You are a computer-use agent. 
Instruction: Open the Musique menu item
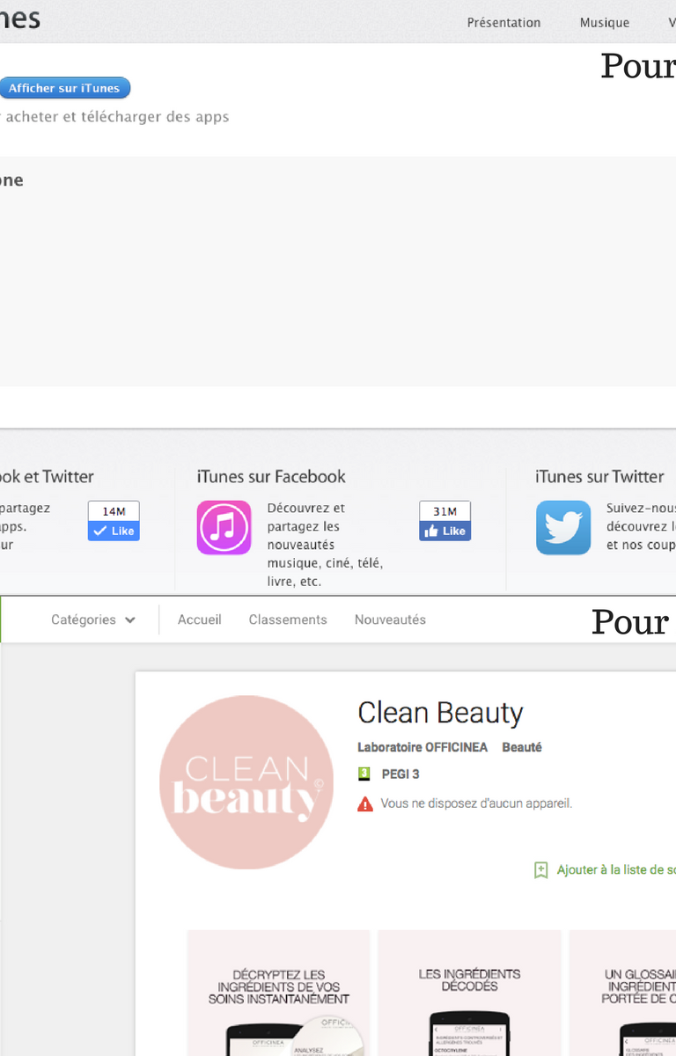point(604,23)
